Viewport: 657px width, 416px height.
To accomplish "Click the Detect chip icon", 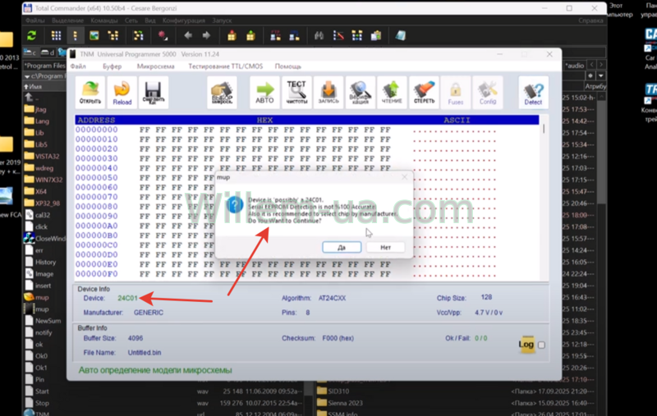I will pyautogui.click(x=533, y=92).
